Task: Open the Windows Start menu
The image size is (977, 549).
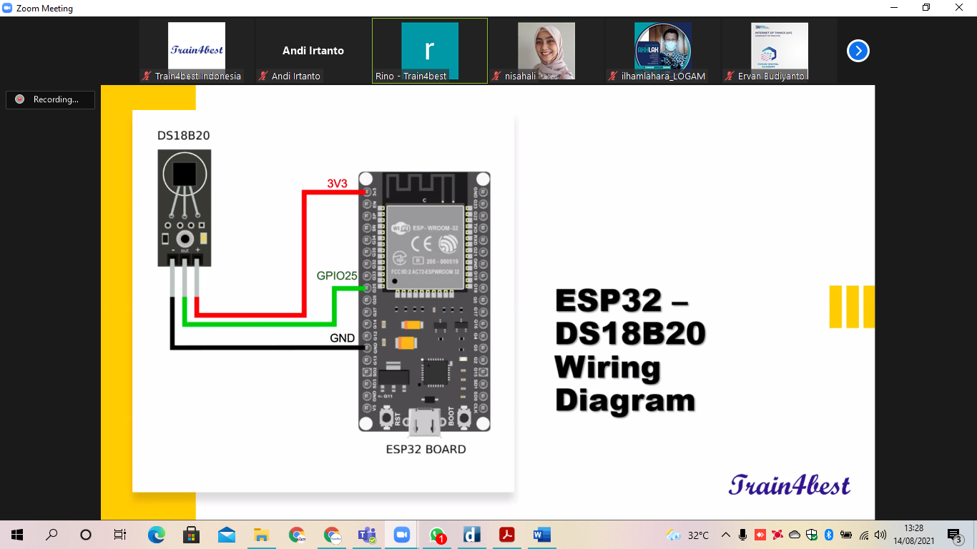Action: [x=17, y=535]
